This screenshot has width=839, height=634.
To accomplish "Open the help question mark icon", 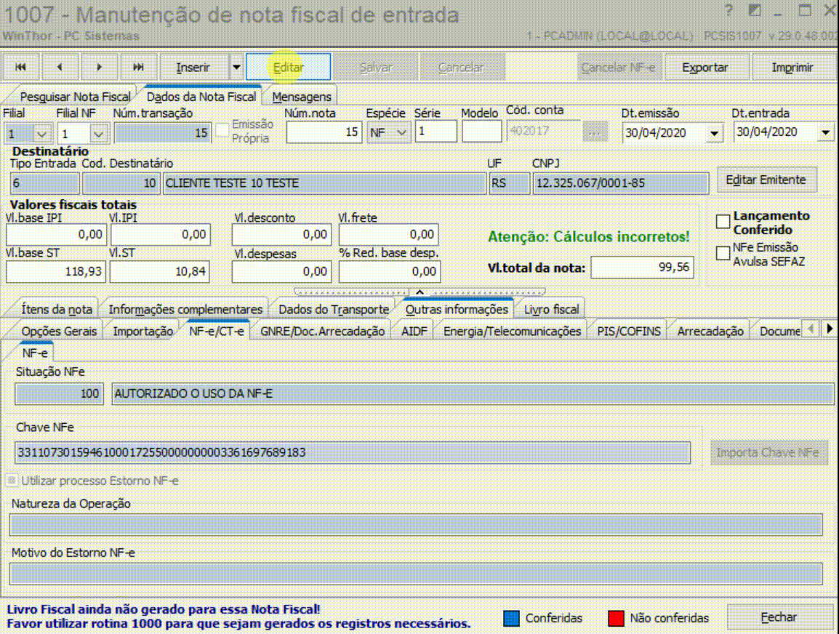I will coord(728,10).
